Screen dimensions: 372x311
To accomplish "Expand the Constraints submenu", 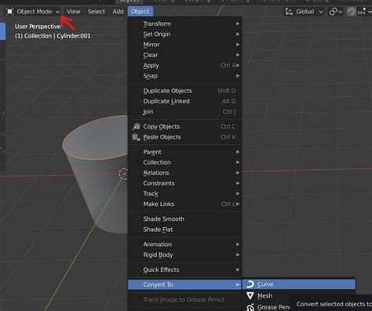I will coord(185,183).
